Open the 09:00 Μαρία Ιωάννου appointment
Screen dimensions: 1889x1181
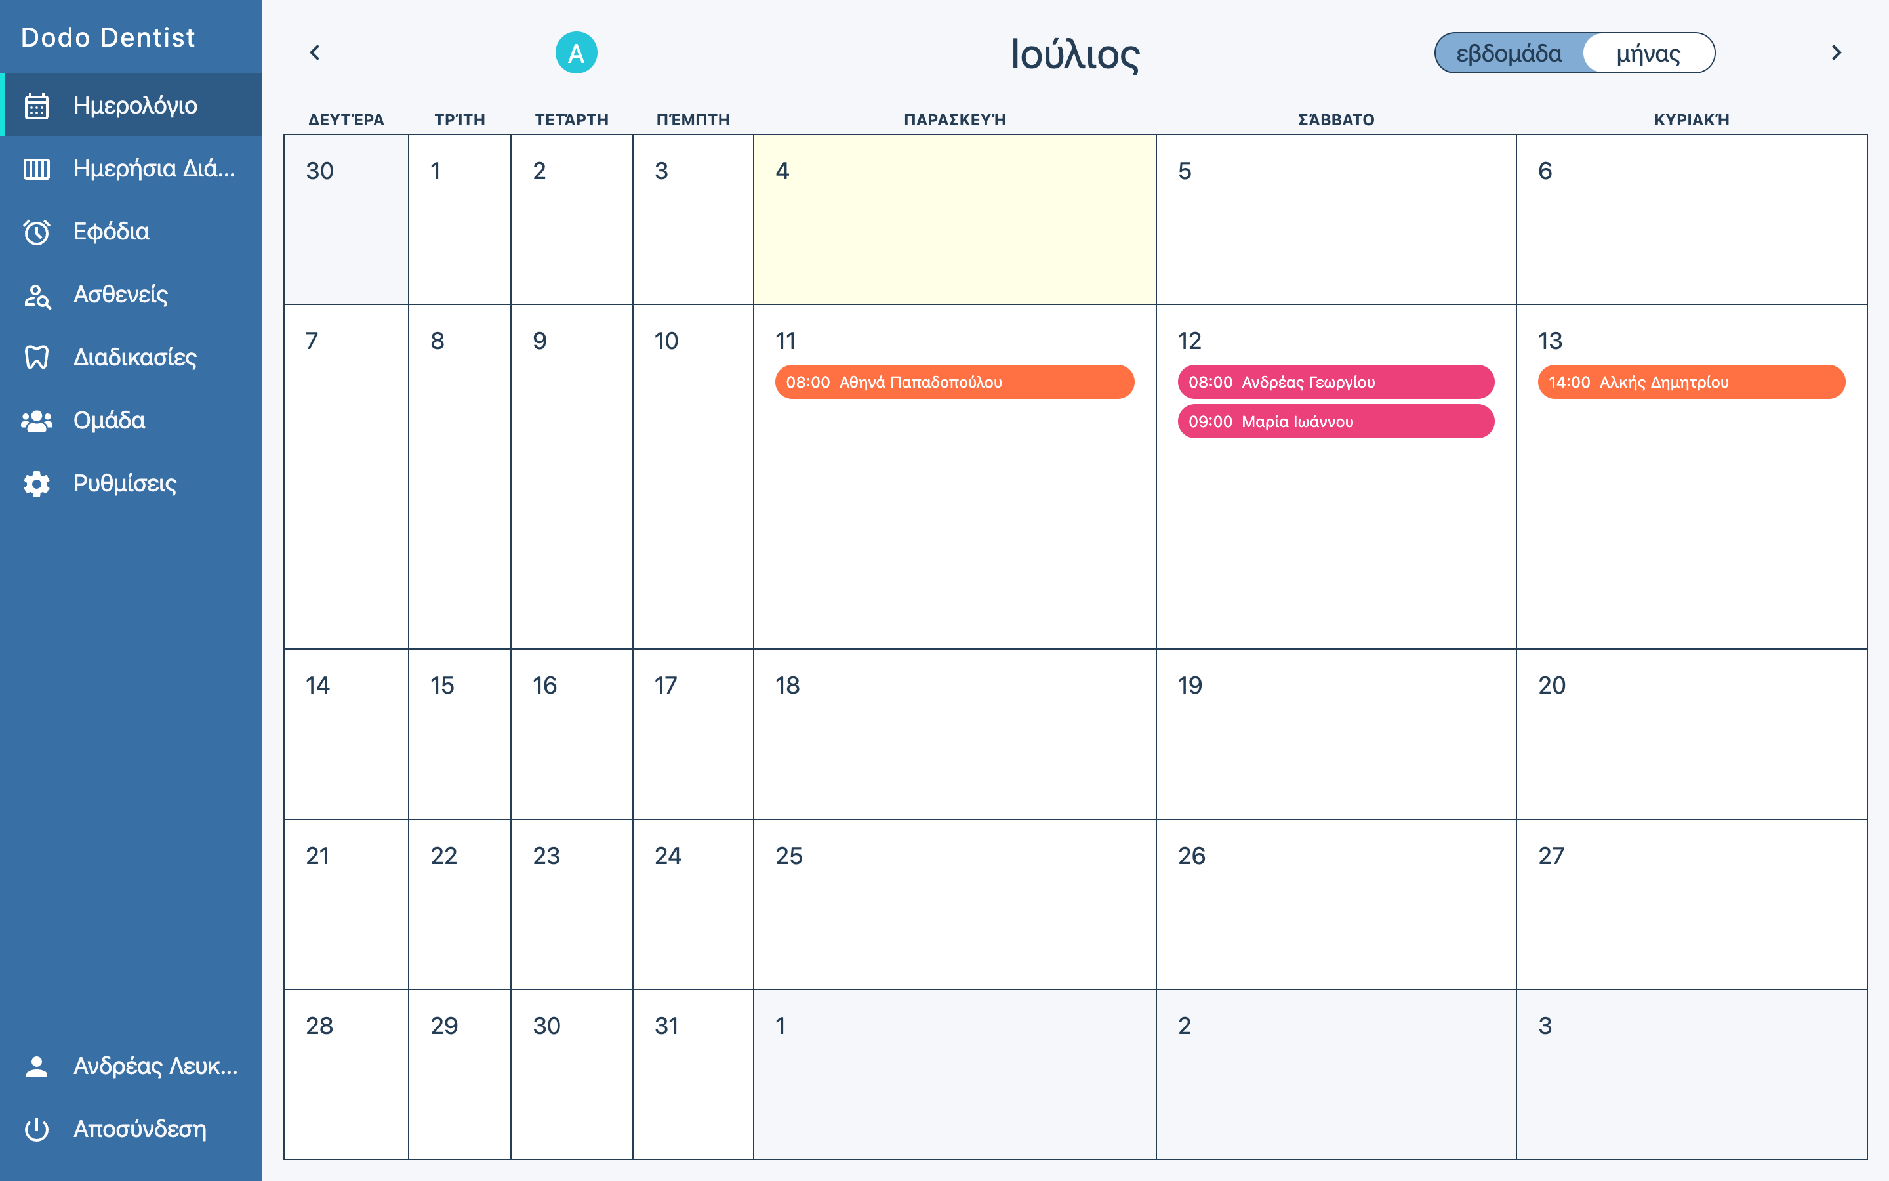(1335, 421)
